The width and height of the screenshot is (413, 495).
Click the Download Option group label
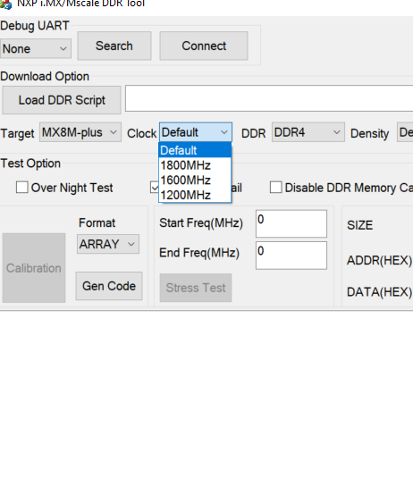click(45, 77)
